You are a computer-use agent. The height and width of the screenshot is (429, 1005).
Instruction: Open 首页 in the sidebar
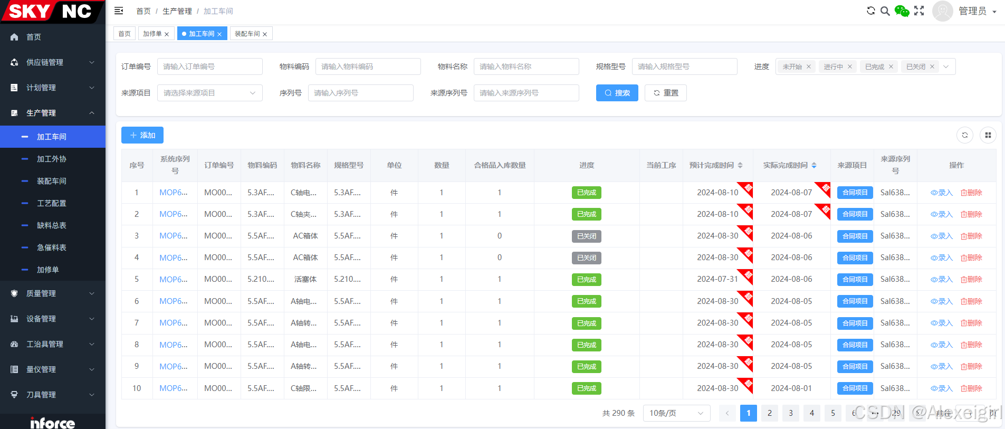(x=53, y=37)
